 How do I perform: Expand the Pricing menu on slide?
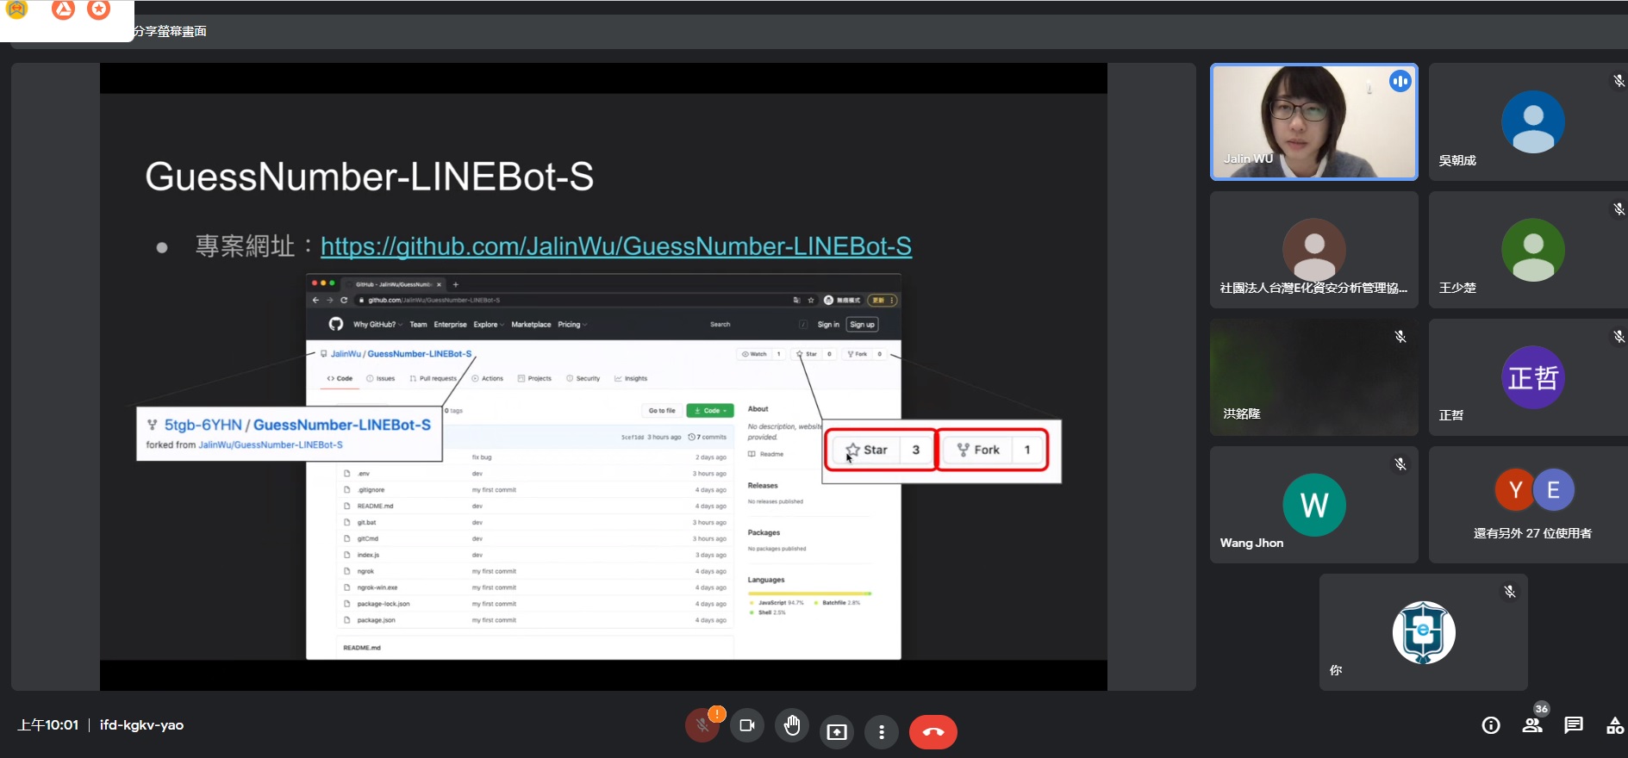572,325
